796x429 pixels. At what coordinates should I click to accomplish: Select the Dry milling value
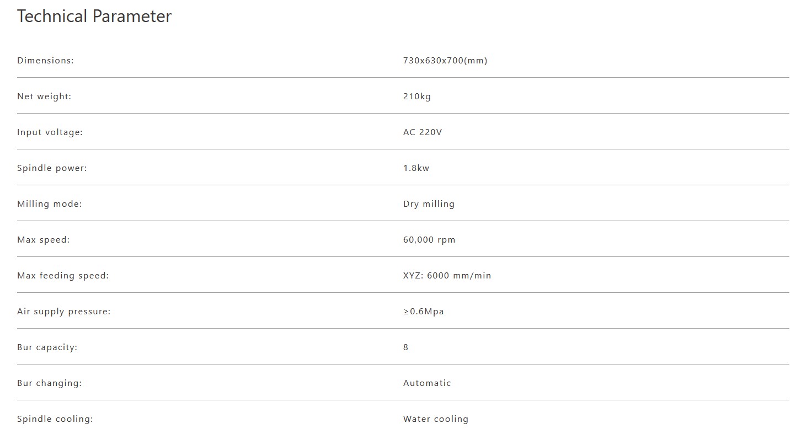429,204
